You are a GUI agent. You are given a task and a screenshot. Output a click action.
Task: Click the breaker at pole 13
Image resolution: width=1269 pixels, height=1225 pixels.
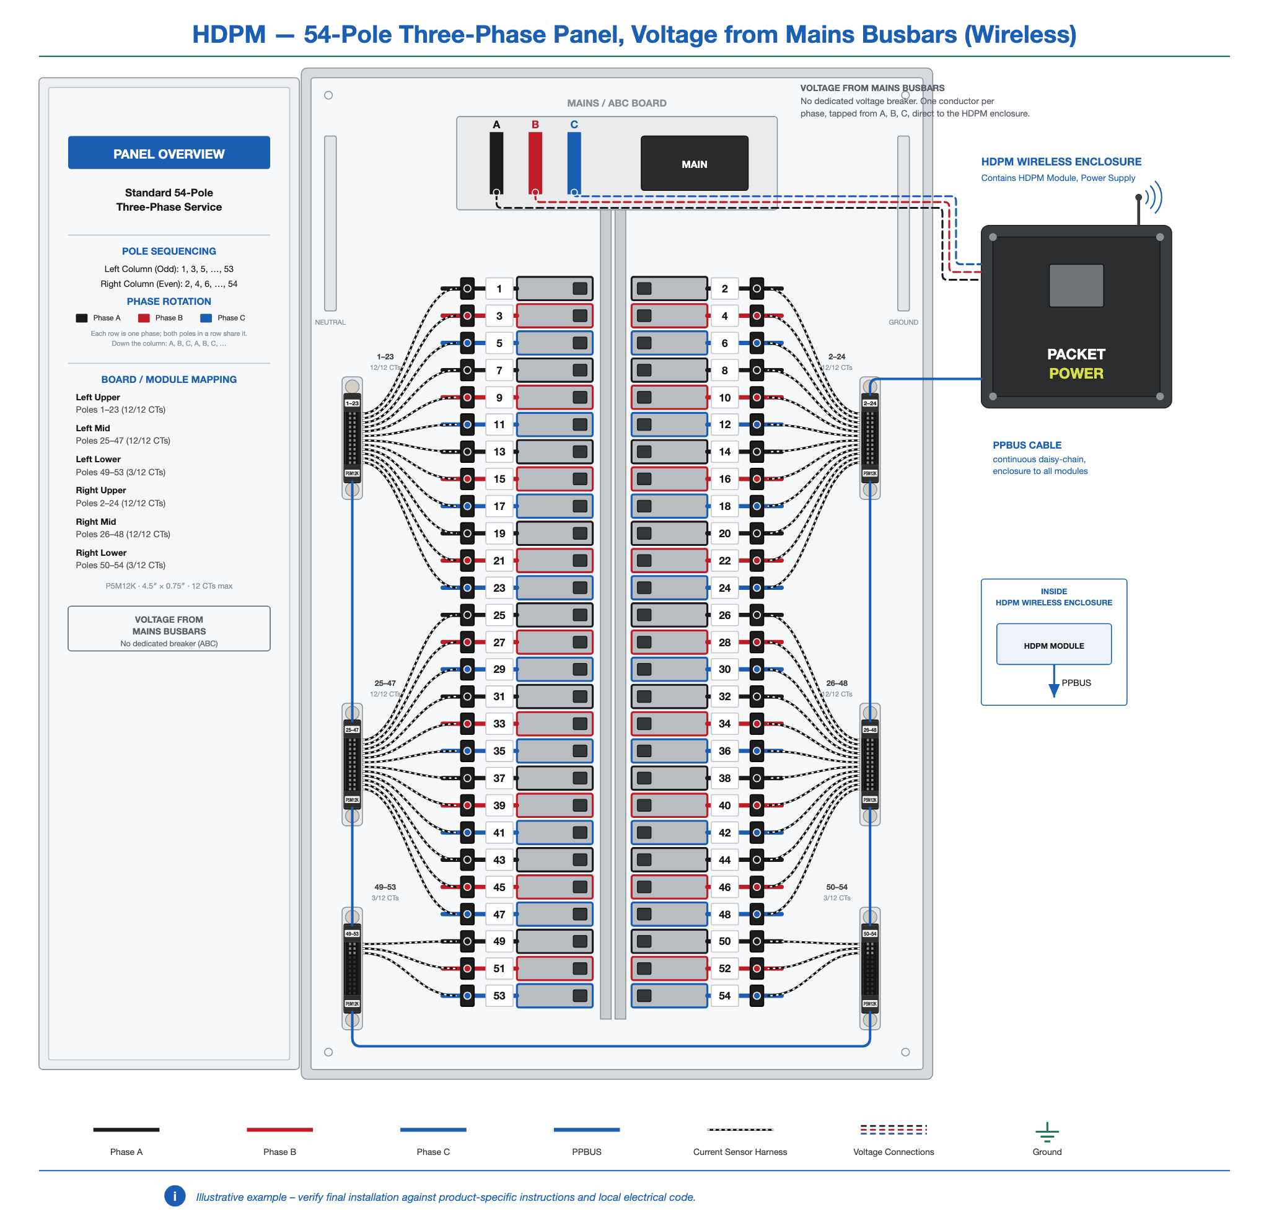coord(554,452)
